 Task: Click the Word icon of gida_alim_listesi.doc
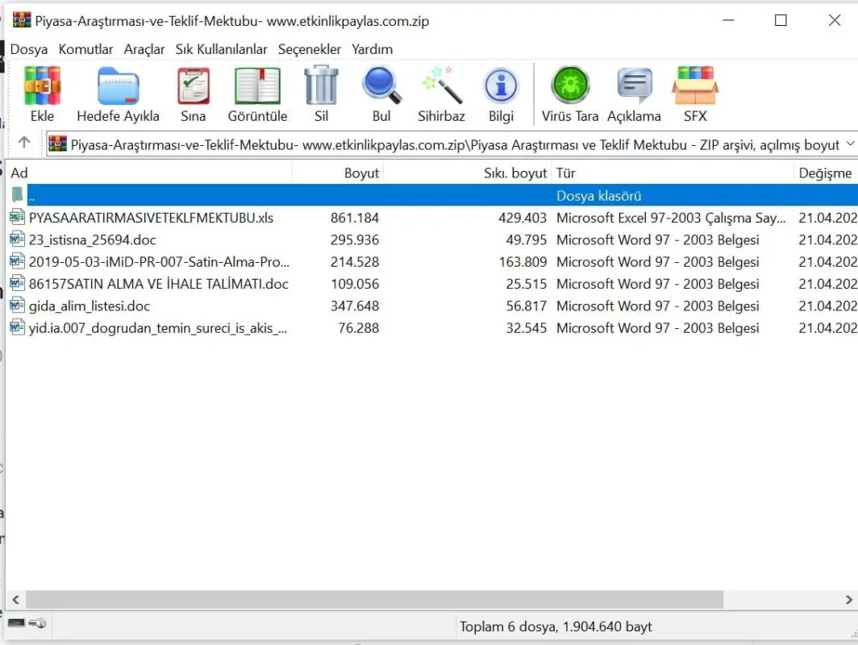pyautogui.click(x=18, y=306)
